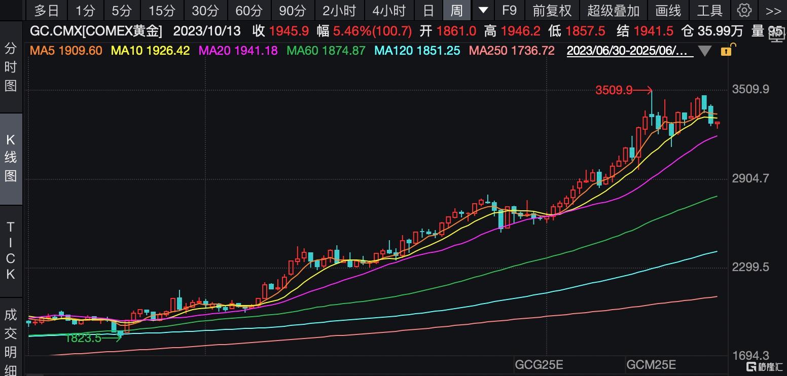The image size is (787, 376).
Task: Select the 15分 timeframe
Action: (x=162, y=10)
